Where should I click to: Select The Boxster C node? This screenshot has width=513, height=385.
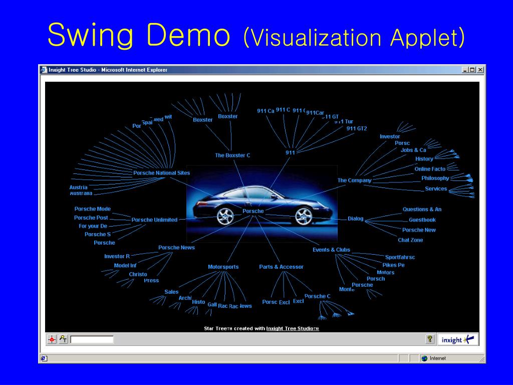point(232,155)
